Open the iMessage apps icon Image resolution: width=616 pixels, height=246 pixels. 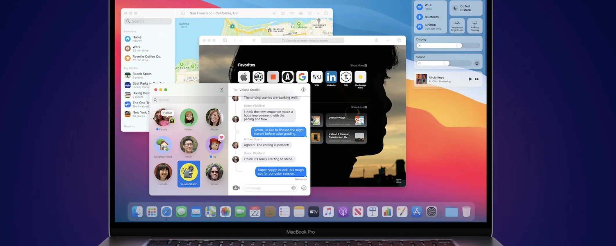coord(236,188)
